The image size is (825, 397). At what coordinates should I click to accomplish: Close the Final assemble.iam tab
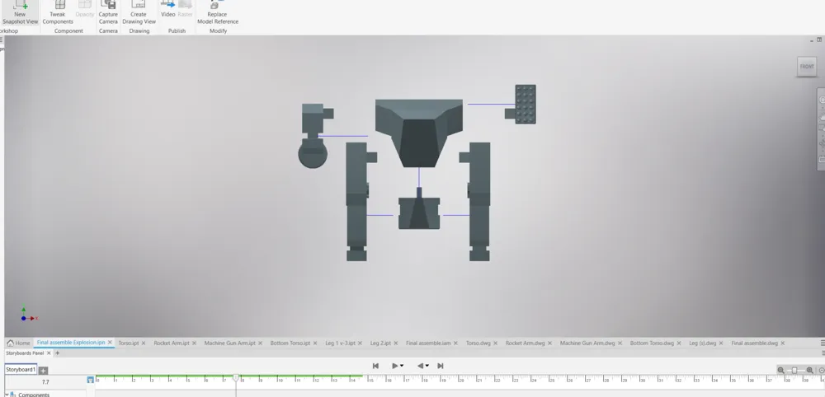pyautogui.click(x=455, y=343)
